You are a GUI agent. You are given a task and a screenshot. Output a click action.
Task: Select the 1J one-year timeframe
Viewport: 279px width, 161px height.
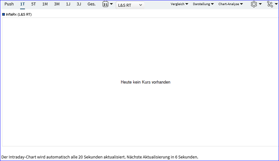click(x=68, y=4)
